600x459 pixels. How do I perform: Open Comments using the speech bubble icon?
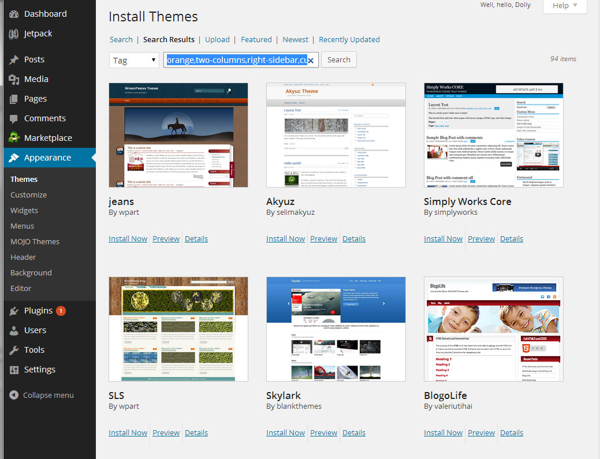14,118
